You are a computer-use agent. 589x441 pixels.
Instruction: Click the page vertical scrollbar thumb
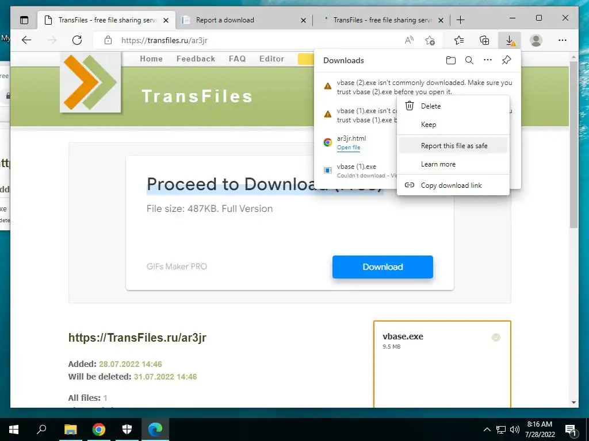tap(573, 144)
